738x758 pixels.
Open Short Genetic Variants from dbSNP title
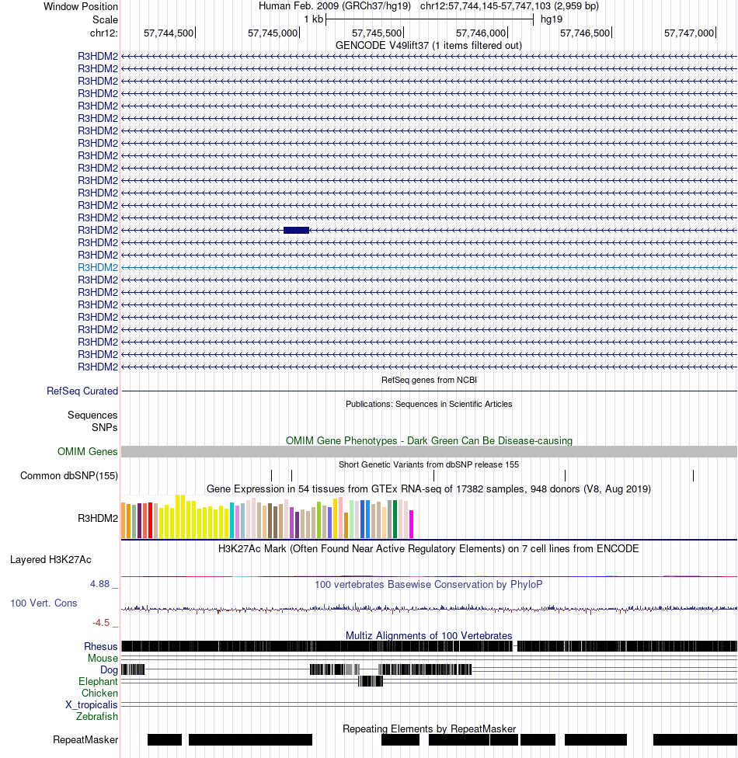point(429,464)
